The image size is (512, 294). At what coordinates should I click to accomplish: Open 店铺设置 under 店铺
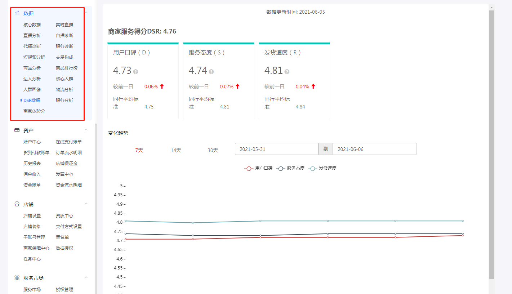pos(32,216)
